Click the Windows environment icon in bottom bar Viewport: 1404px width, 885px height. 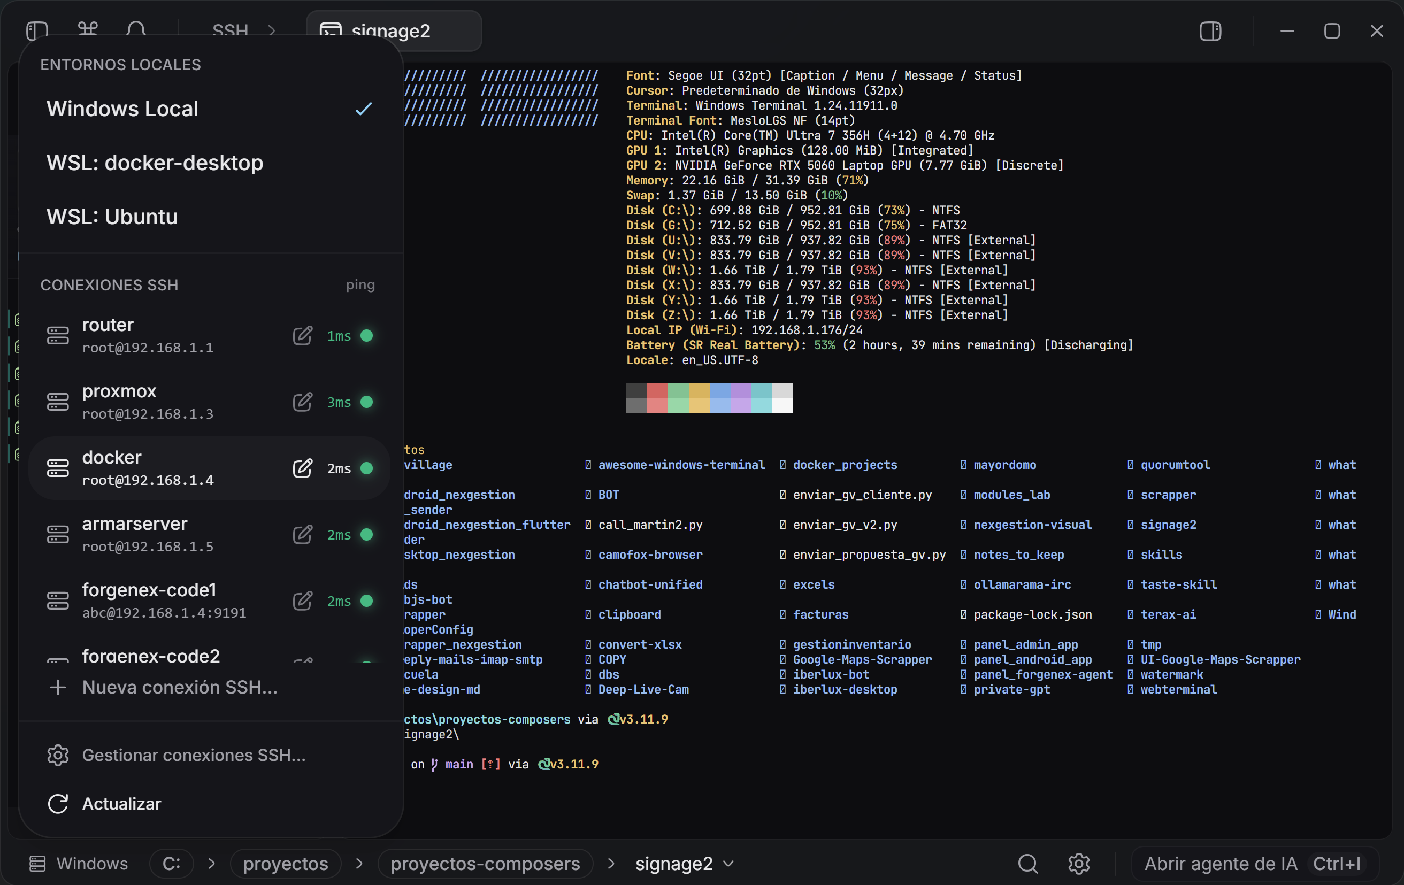[x=37, y=864]
